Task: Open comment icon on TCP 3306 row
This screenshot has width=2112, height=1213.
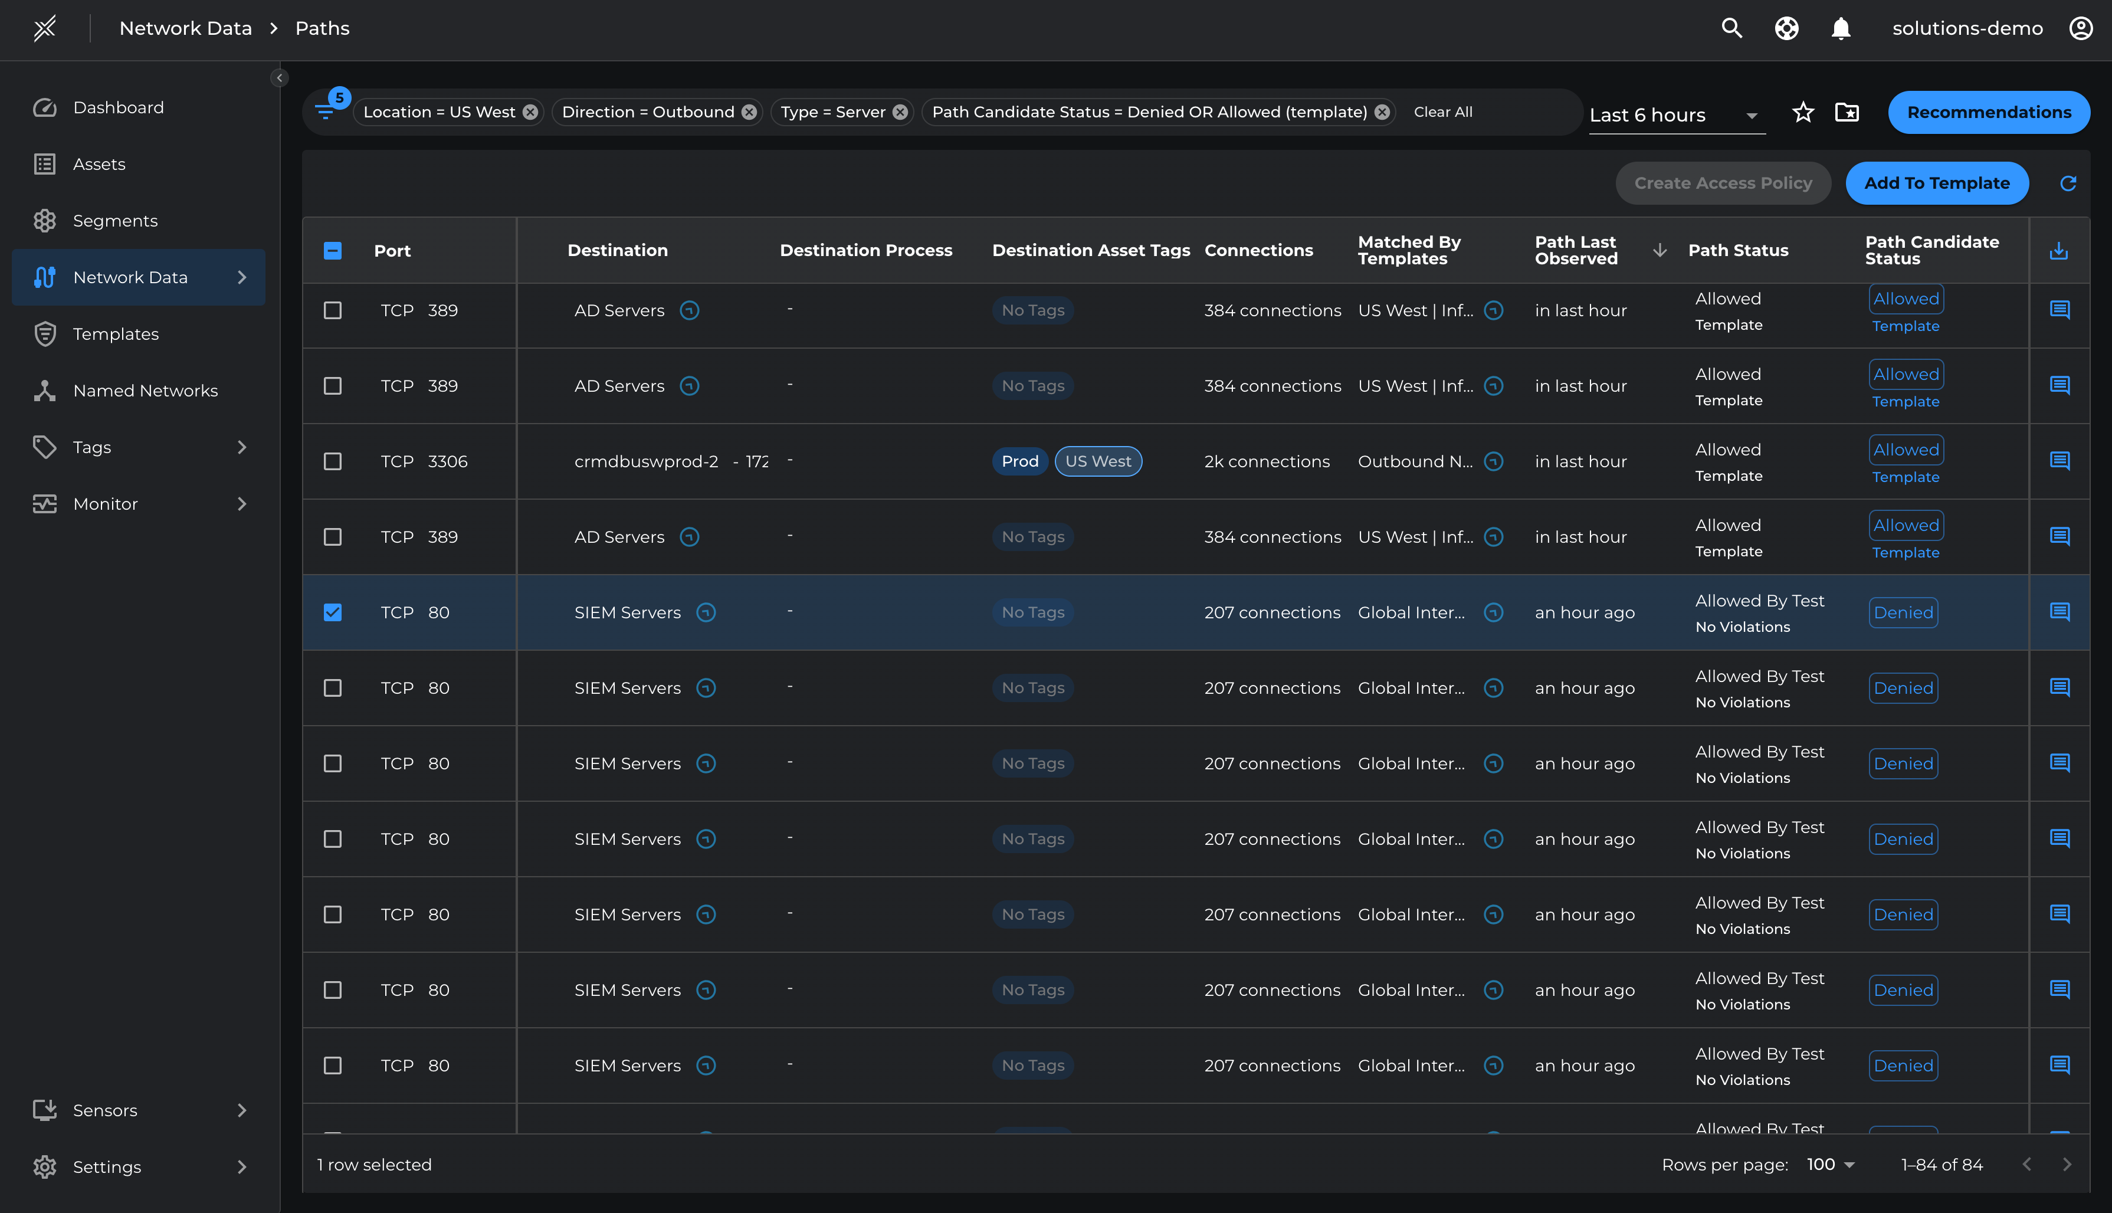Action: [x=2059, y=461]
